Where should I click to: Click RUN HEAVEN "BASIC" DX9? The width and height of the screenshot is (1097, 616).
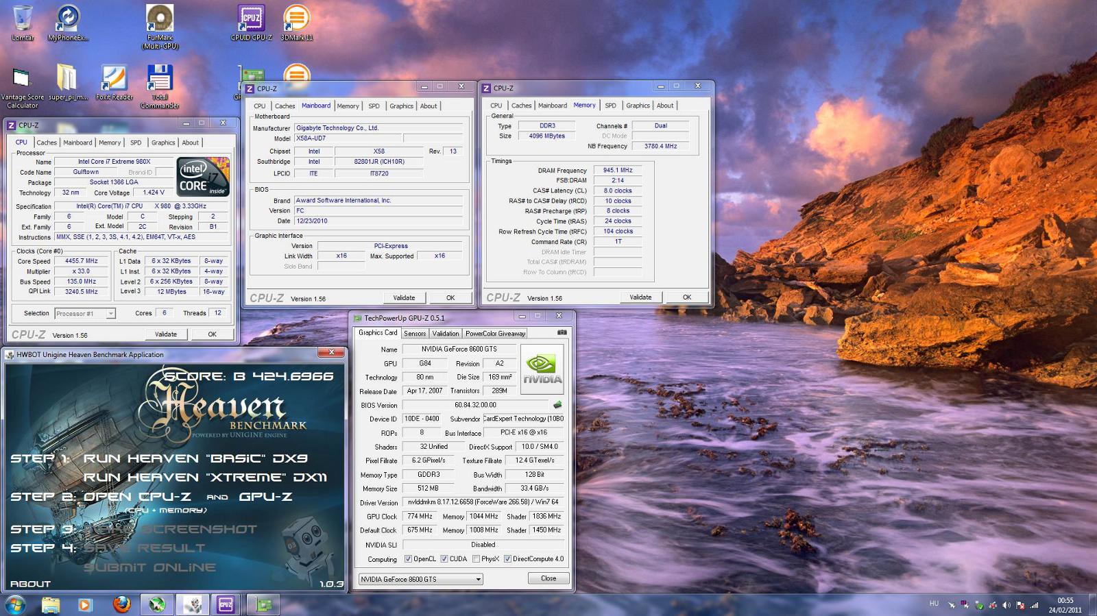195,458
